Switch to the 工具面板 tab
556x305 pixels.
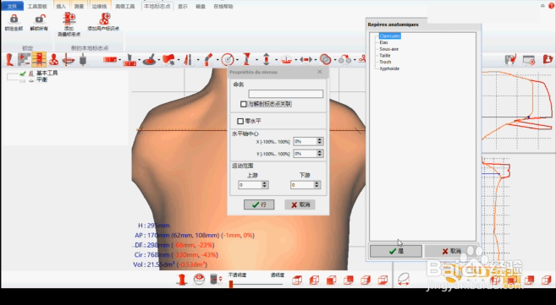[37, 6]
